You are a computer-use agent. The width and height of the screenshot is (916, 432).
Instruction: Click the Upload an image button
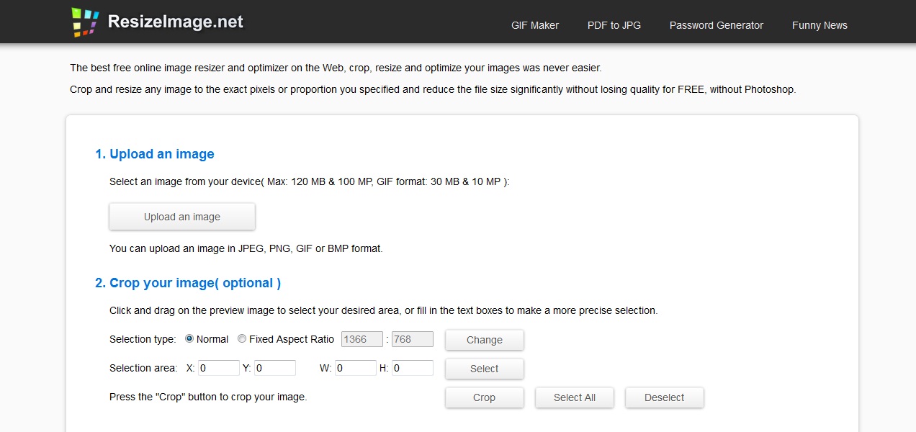(x=182, y=217)
